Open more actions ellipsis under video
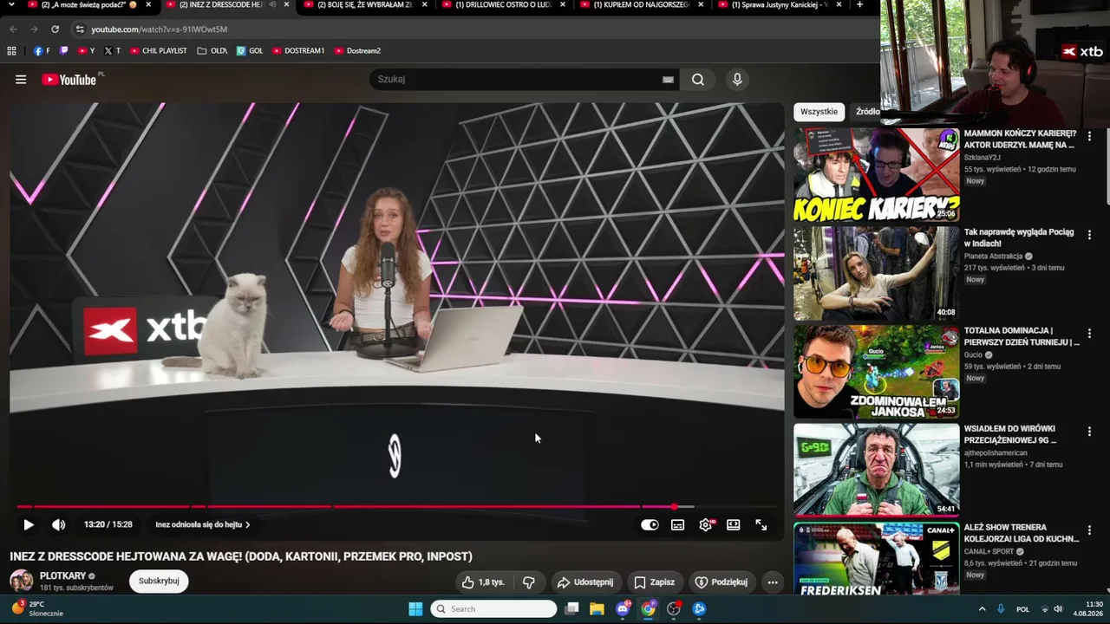Image resolution: width=1110 pixels, height=624 pixels. 773,582
